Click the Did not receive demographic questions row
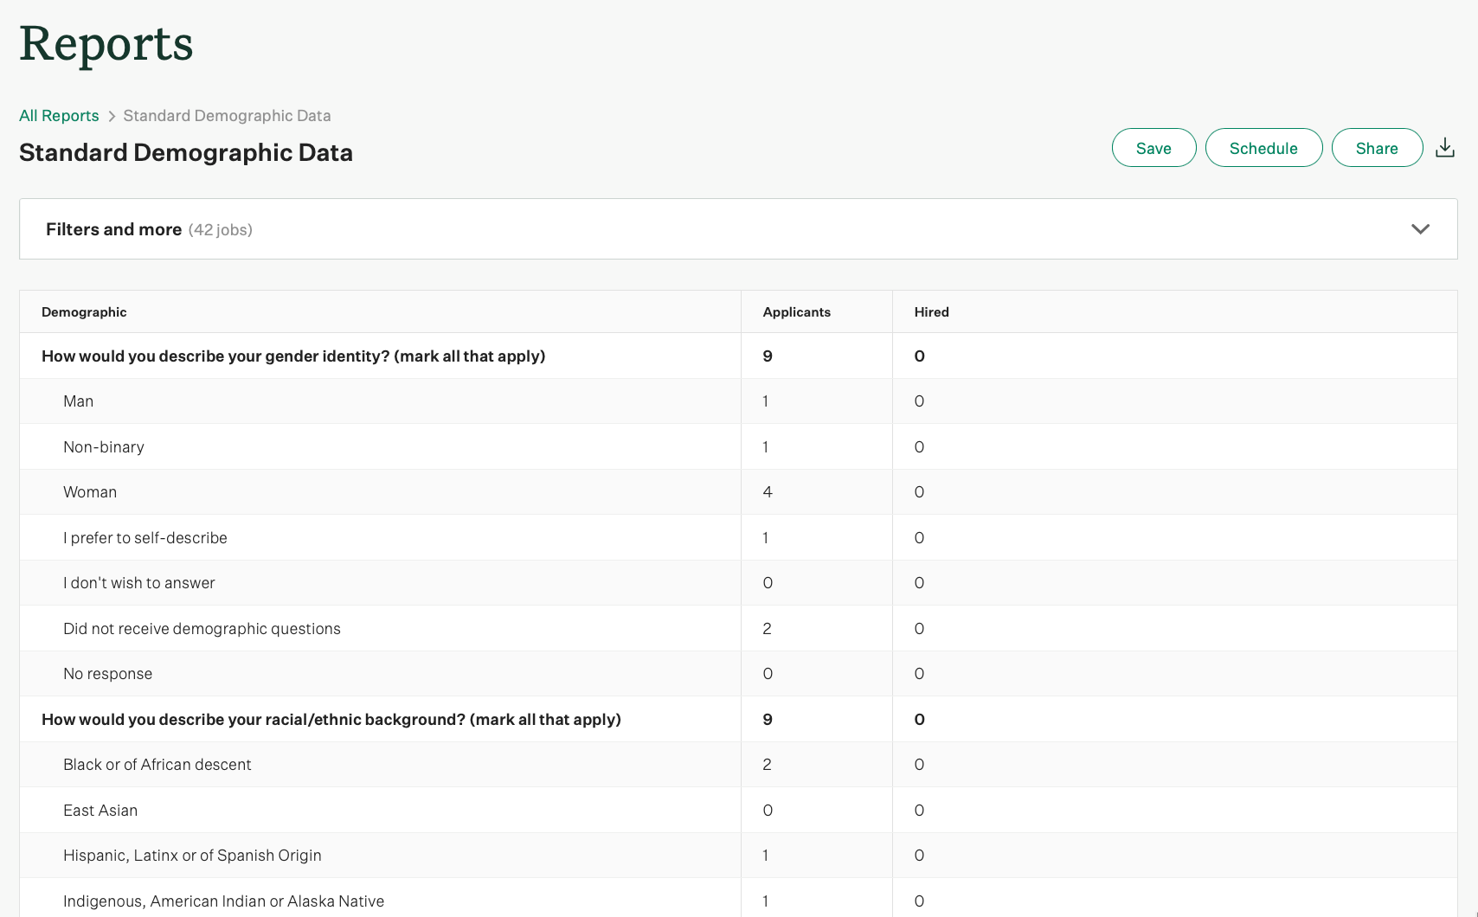 tap(202, 628)
